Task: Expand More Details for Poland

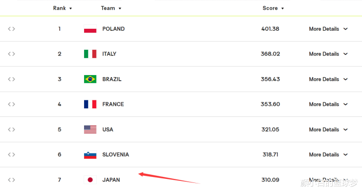Action: pos(328,29)
